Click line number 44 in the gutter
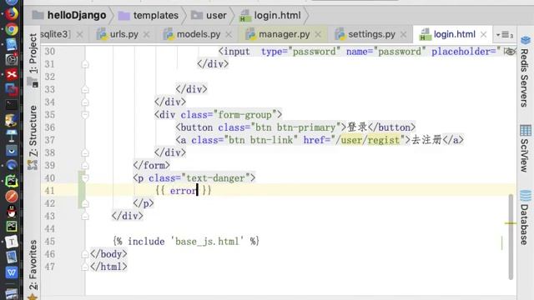 point(50,229)
